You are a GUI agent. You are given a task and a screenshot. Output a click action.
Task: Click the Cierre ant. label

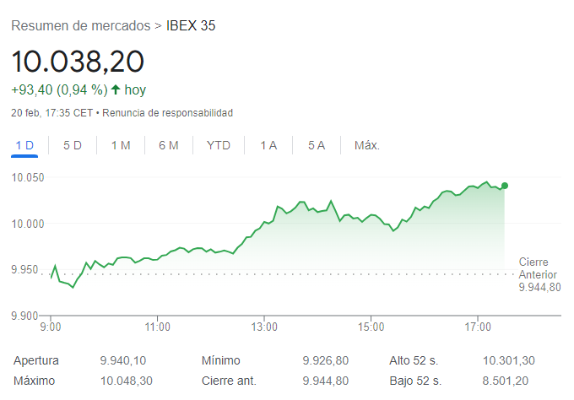coord(229,381)
